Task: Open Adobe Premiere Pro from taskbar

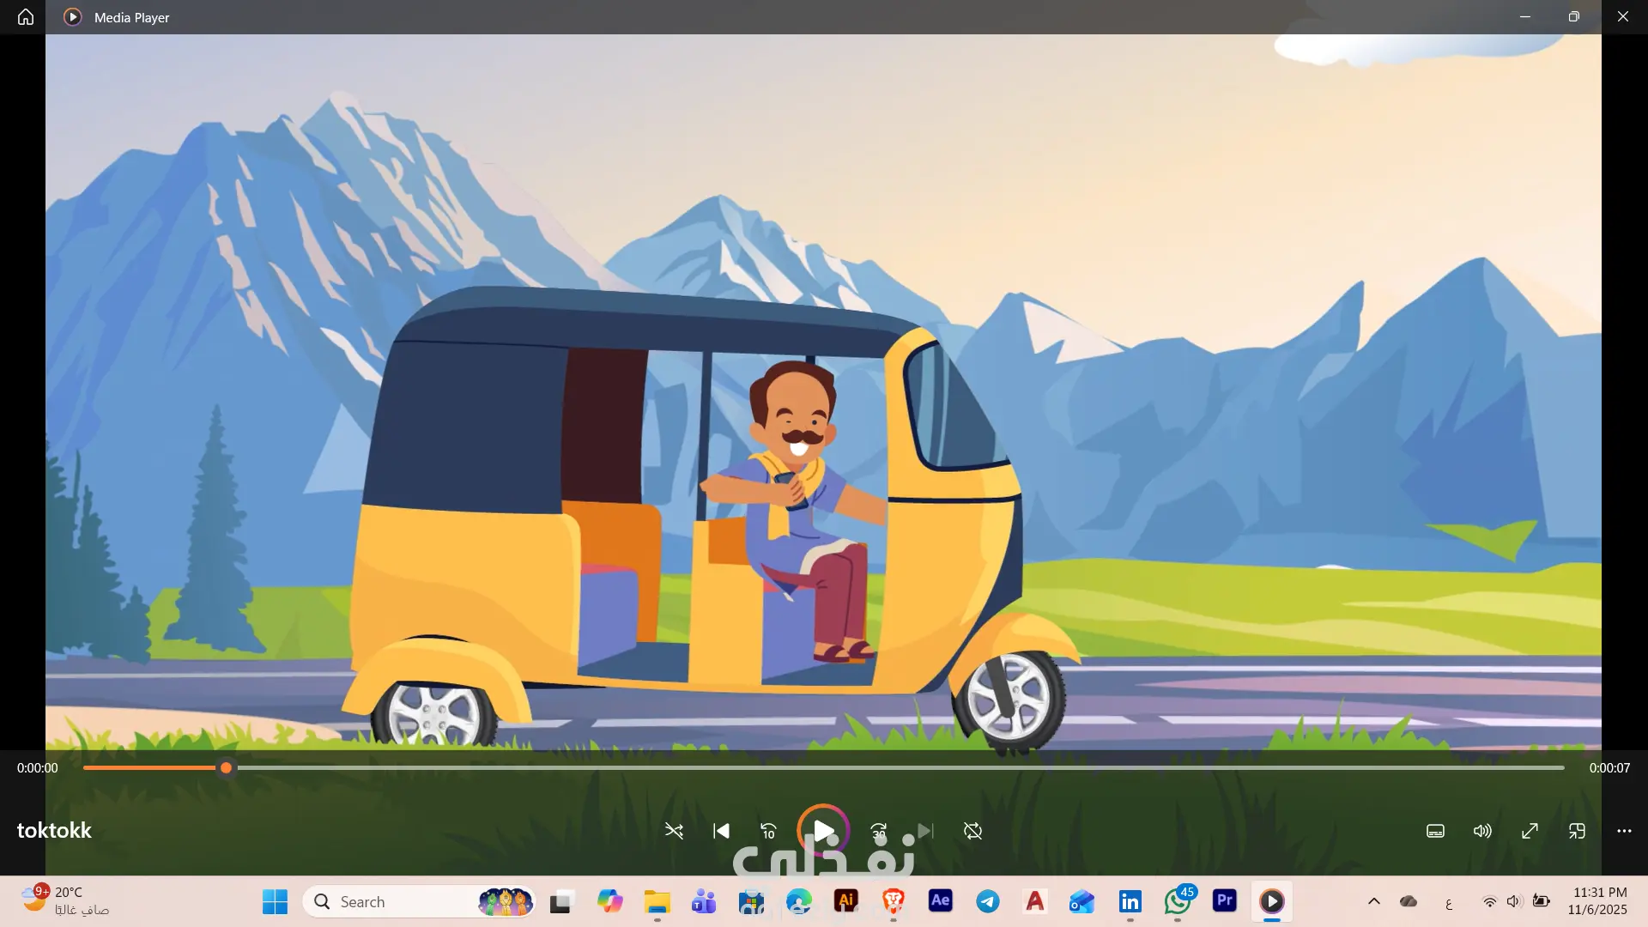Action: (1225, 901)
